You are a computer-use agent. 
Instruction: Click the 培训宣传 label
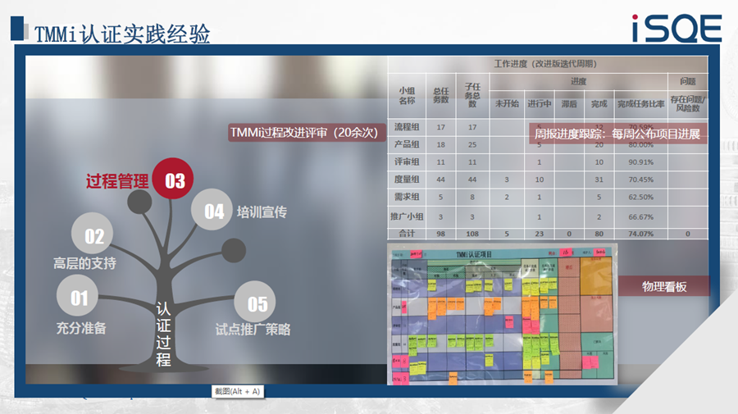[x=262, y=212]
